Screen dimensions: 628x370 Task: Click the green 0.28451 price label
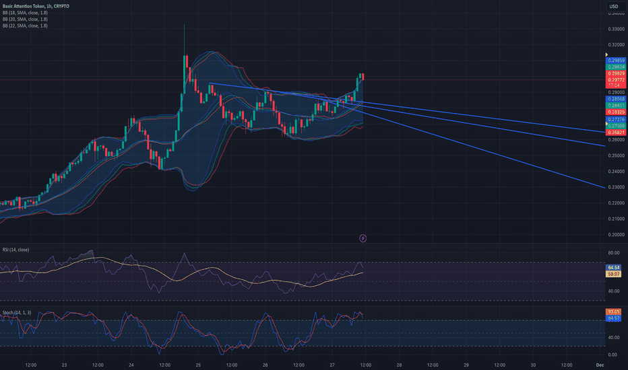point(616,106)
